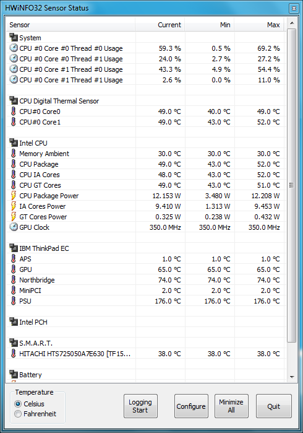
Task: Click the Battery group chip icon
Action: pyautogui.click(x=14, y=374)
